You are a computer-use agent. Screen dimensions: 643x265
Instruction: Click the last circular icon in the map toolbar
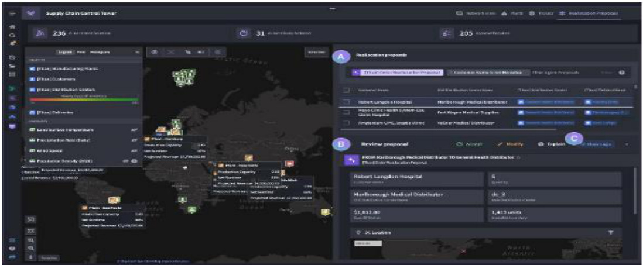pos(218,53)
